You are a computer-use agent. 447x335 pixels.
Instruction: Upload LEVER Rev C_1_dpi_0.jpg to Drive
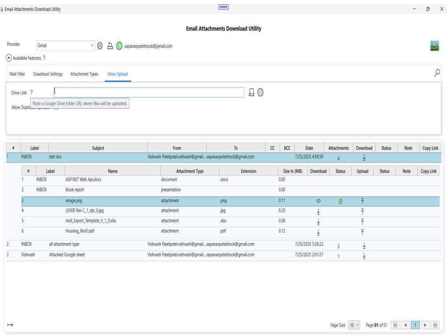pos(363,211)
